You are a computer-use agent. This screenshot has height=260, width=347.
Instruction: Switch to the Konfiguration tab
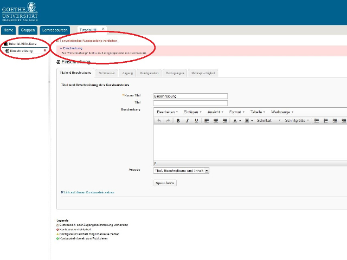coord(149,73)
